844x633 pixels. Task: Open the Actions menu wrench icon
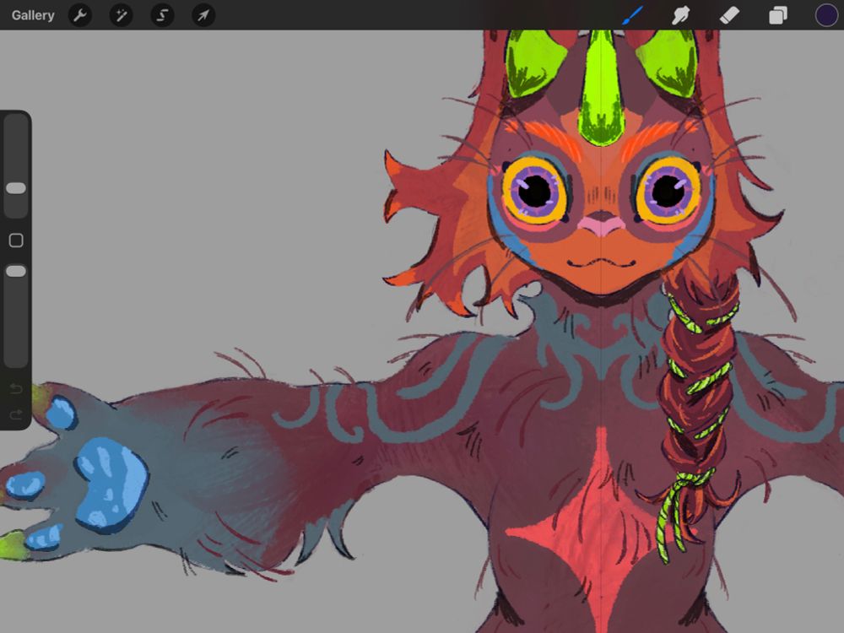pos(80,14)
